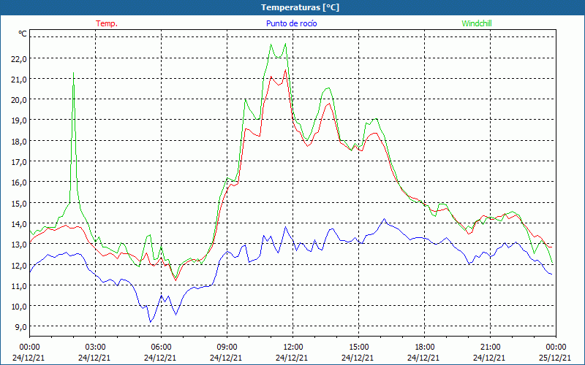The height and width of the screenshot is (365, 585).
Task: Click the 17,0 y-axis value
Action: click(20, 161)
